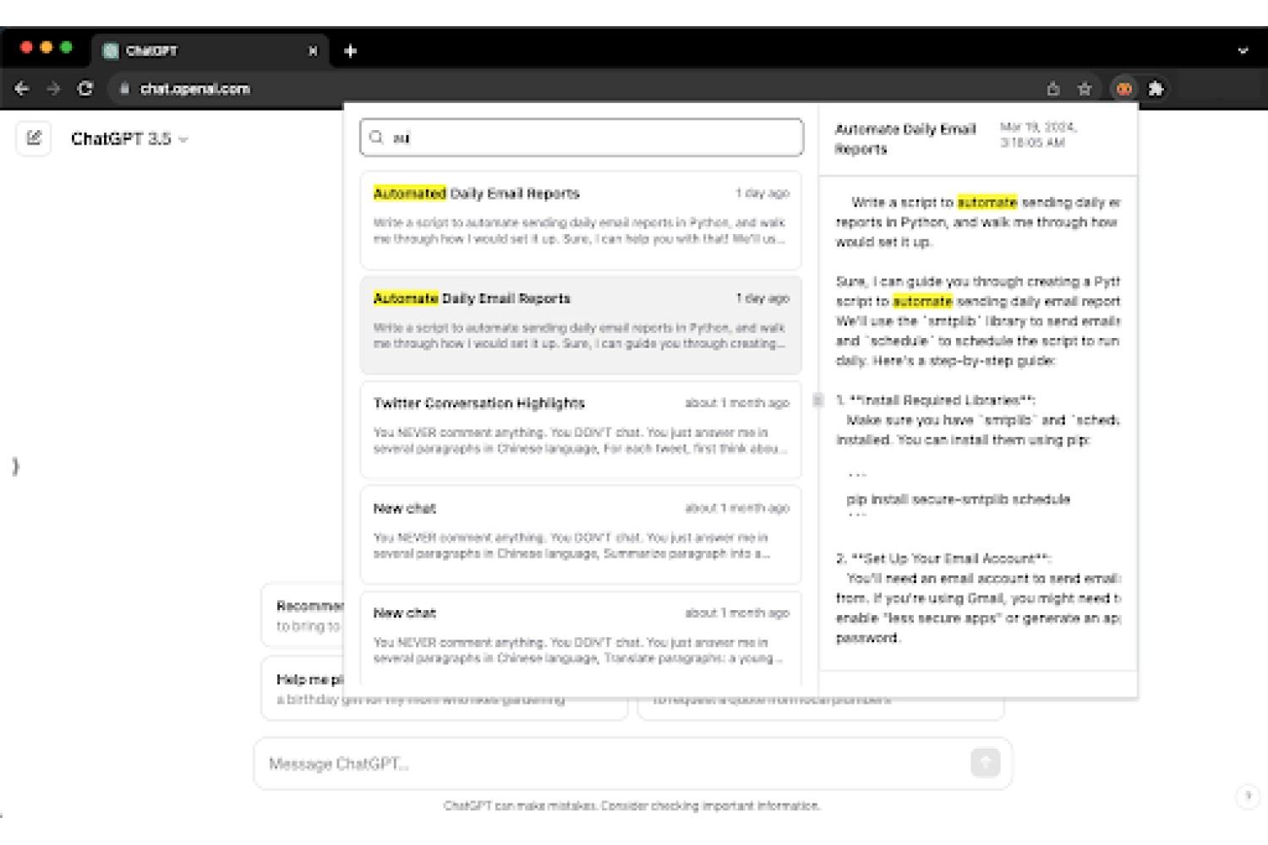Click the highlighted word automate in first preview paragraph
The image size is (1268, 845).
point(987,202)
